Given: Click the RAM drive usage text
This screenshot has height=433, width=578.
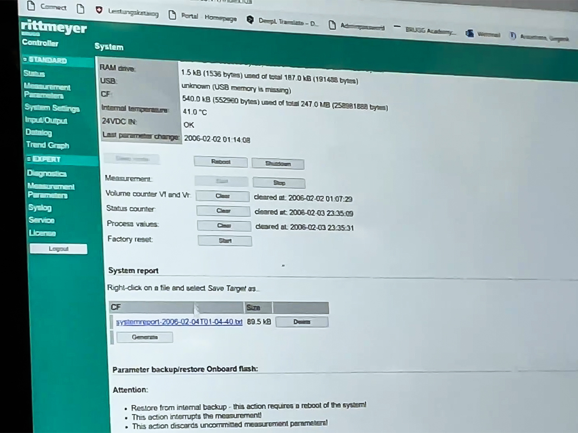Looking at the screenshot, I should (x=270, y=77).
